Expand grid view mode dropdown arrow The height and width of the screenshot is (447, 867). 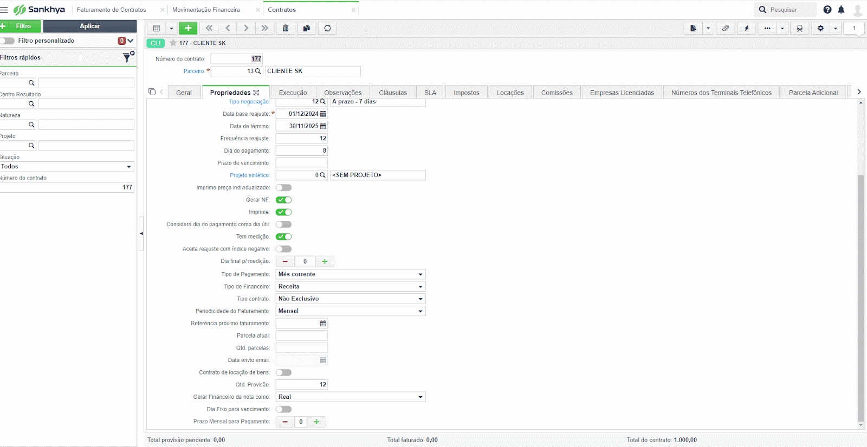[x=171, y=28]
